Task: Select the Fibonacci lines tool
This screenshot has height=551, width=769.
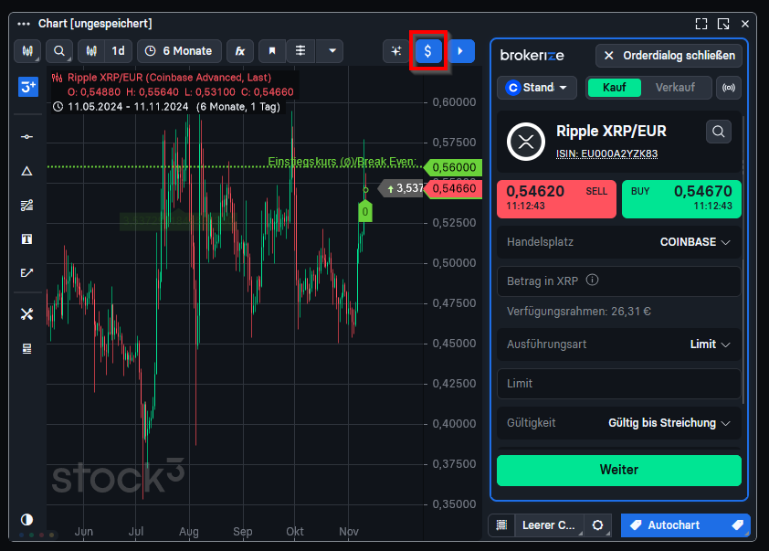Action: coord(27,205)
